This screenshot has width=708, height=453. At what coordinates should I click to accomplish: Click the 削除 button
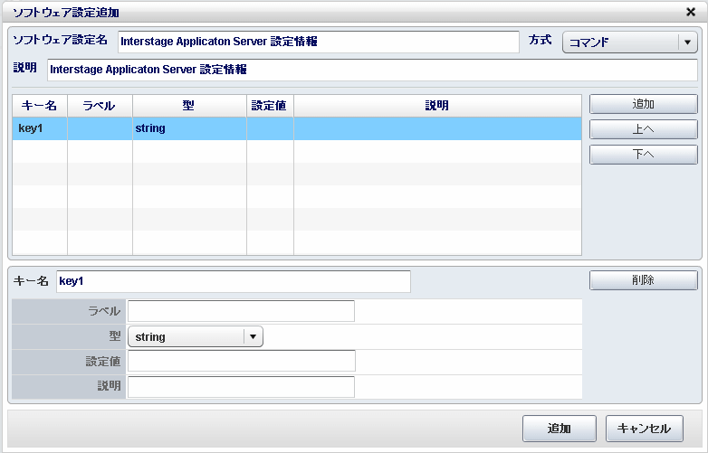click(x=644, y=280)
